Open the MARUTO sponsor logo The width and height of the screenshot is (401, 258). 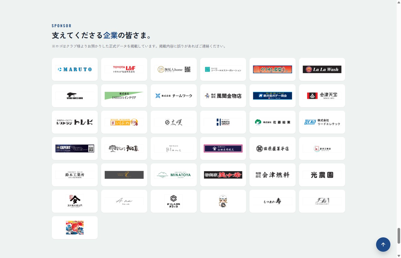tap(75, 69)
